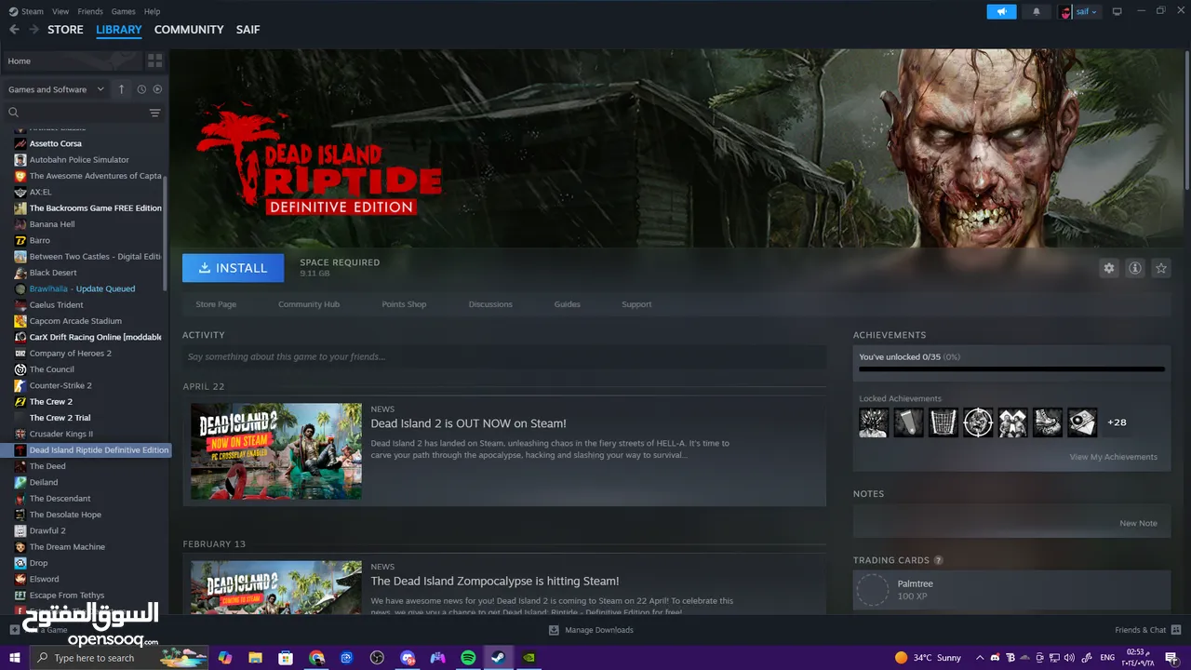1191x670 pixels.
Task: Click the blue INSTALL button
Action: click(233, 268)
